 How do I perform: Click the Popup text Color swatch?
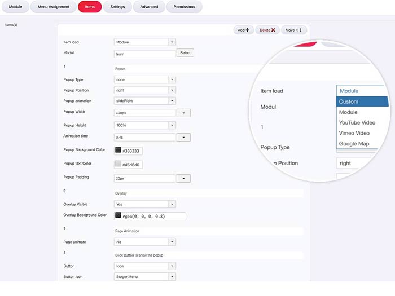coord(118,164)
